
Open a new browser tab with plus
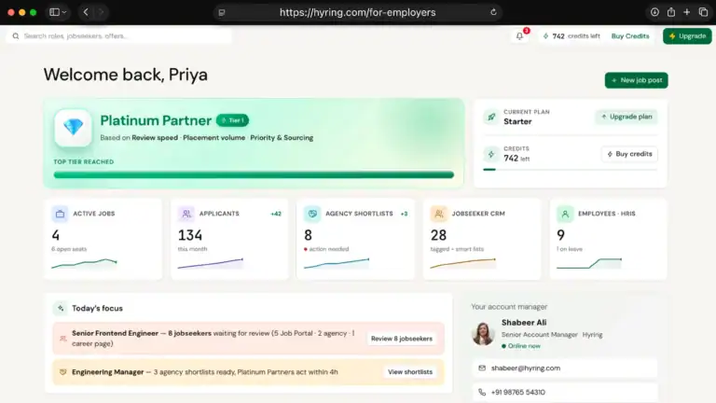[x=687, y=12]
